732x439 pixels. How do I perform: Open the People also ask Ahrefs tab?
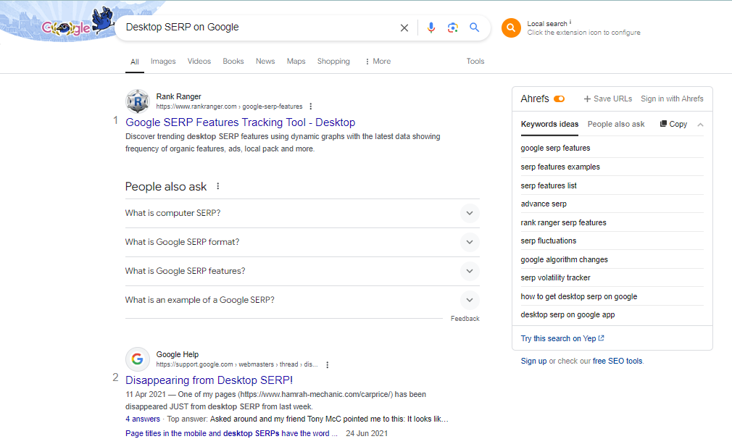616,124
